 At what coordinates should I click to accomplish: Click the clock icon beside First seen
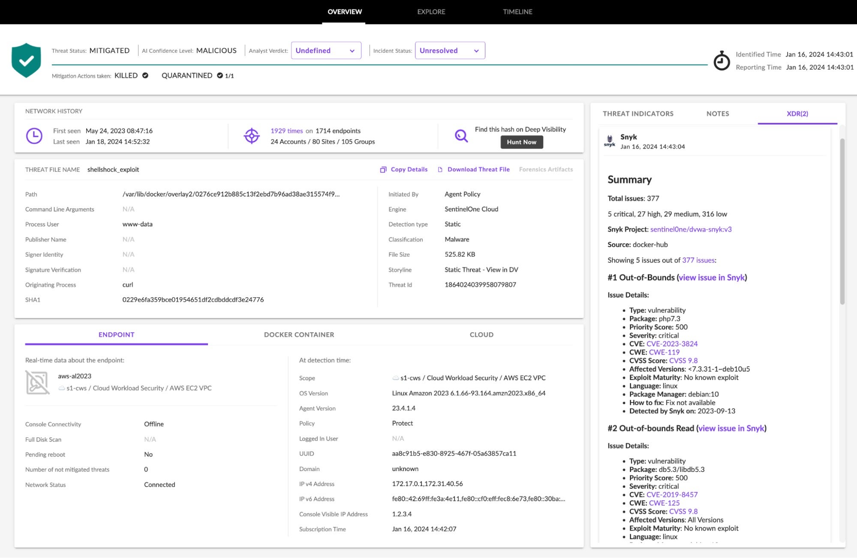click(34, 136)
